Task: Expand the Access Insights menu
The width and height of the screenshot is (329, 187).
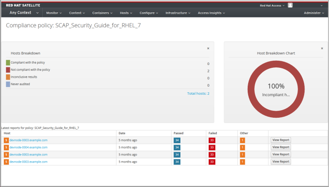Action: 211,13
